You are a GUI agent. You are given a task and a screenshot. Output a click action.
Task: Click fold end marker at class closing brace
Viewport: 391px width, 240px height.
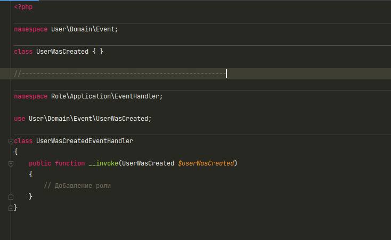11,208
